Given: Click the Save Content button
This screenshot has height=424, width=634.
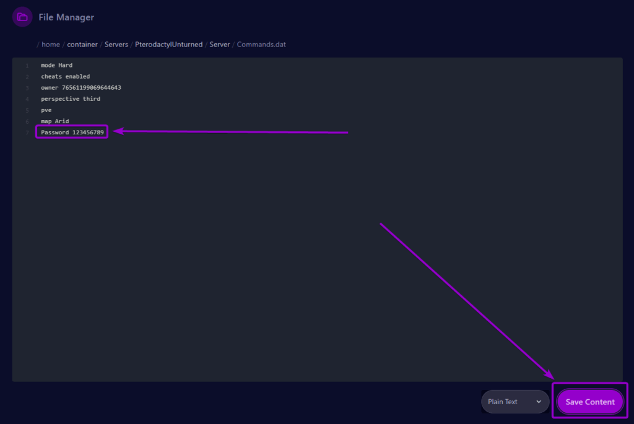Looking at the screenshot, I should [x=590, y=402].
